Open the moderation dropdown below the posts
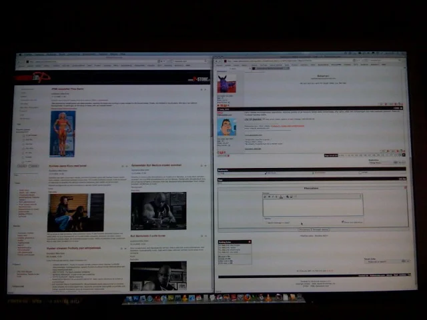 tap(382, 163)
